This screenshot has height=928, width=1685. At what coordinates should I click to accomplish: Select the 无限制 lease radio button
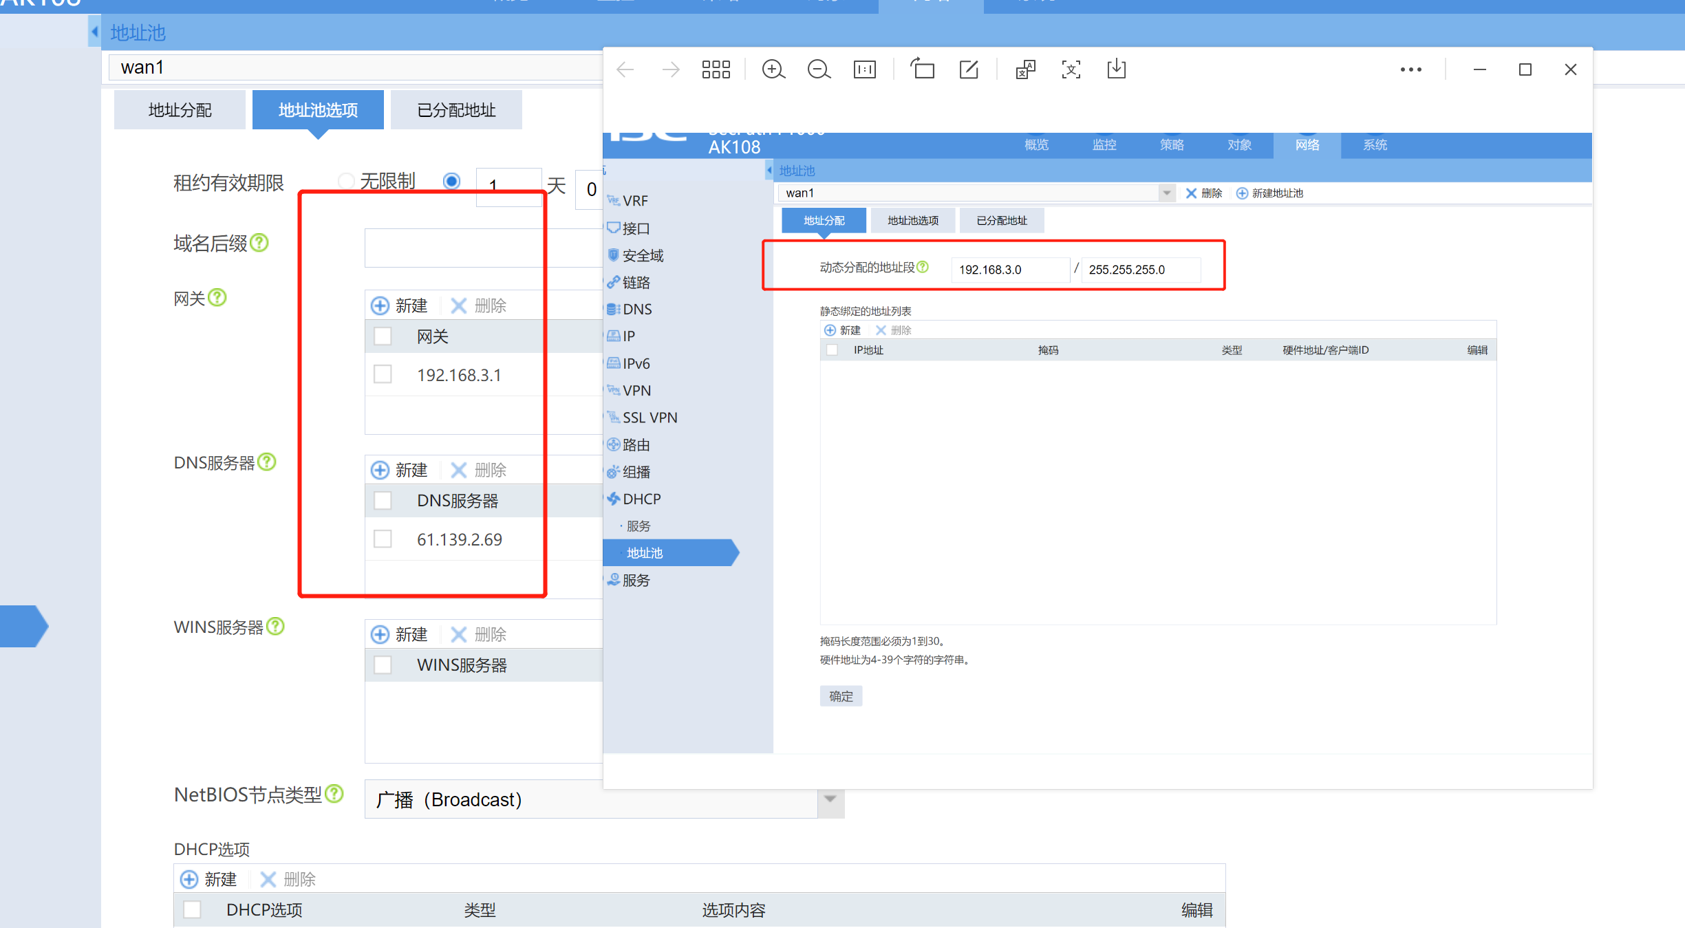(346, 181)
